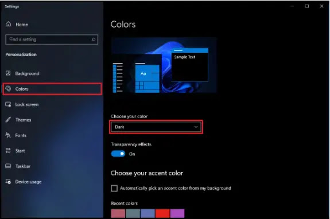330x219 pixels.
Task: Click the Colors page title
Action: tap(123, 25)
